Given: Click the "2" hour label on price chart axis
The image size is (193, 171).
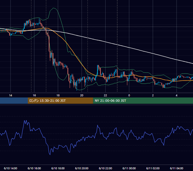Looking at the screenshot, I should tap(153, 95).
